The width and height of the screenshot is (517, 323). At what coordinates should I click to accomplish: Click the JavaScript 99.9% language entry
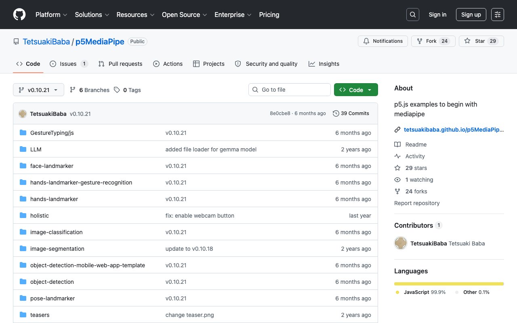click(x=420, y=292)
